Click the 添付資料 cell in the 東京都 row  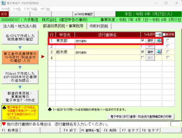(x=108, y=41)
